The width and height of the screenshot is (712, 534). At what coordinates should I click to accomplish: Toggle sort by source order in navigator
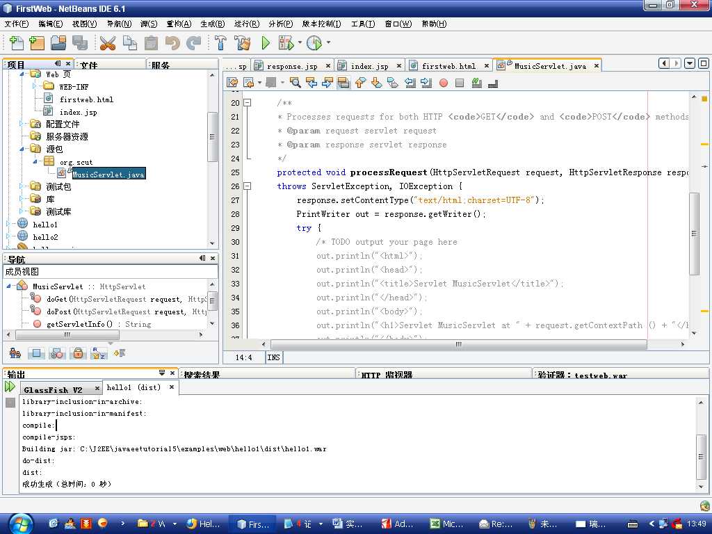pos(120,353)
